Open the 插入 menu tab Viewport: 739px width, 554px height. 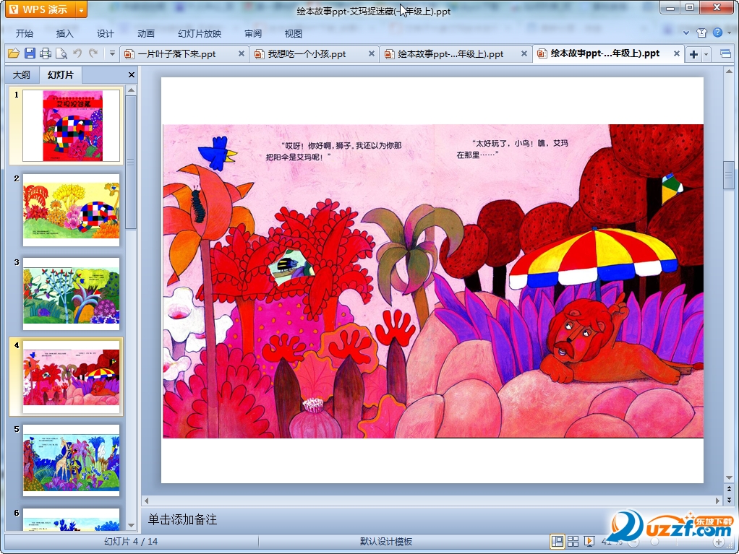[x=64, y=33]
